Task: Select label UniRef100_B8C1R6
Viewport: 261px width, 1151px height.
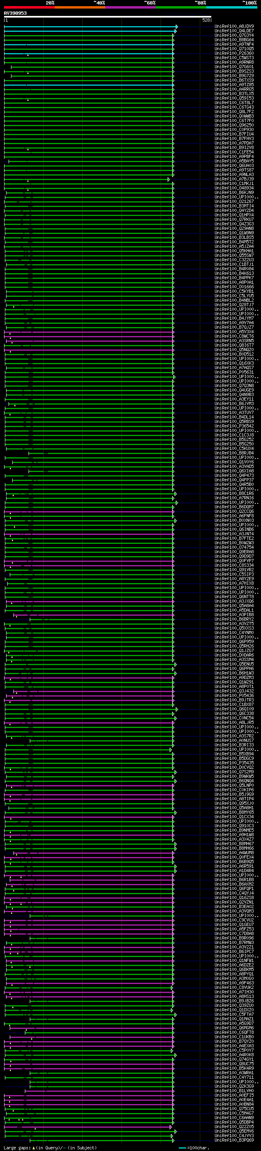Action: tap(234, 494)
